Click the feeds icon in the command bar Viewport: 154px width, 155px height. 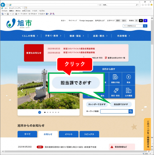pyautogui.click(x=8, y=14)
